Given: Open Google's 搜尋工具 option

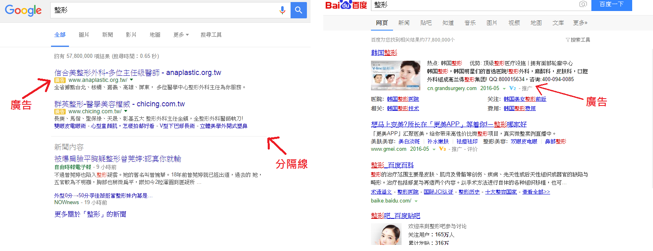Looking at the screenshot, I should [x=211, y=35].
